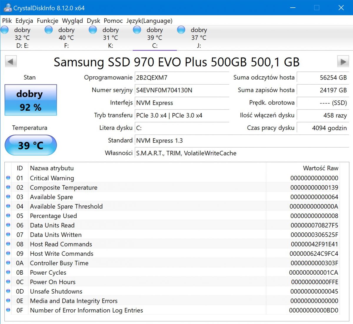The height and width of the screenshot is (324, 353).
Task: Click rotation rate value ---- (SSD)
Action: click(323, 103)
